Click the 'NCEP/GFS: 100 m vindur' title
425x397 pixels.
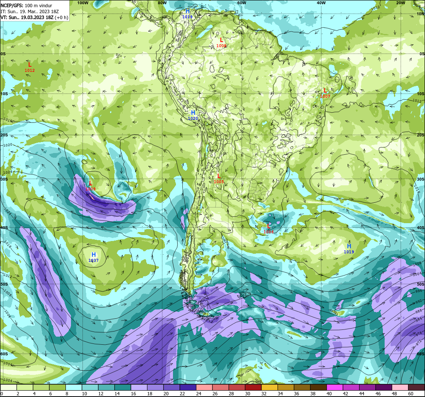[26, 6]
